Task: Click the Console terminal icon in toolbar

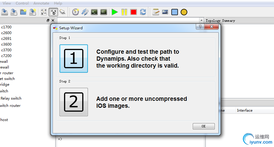Action: click(x=94, y=12)
